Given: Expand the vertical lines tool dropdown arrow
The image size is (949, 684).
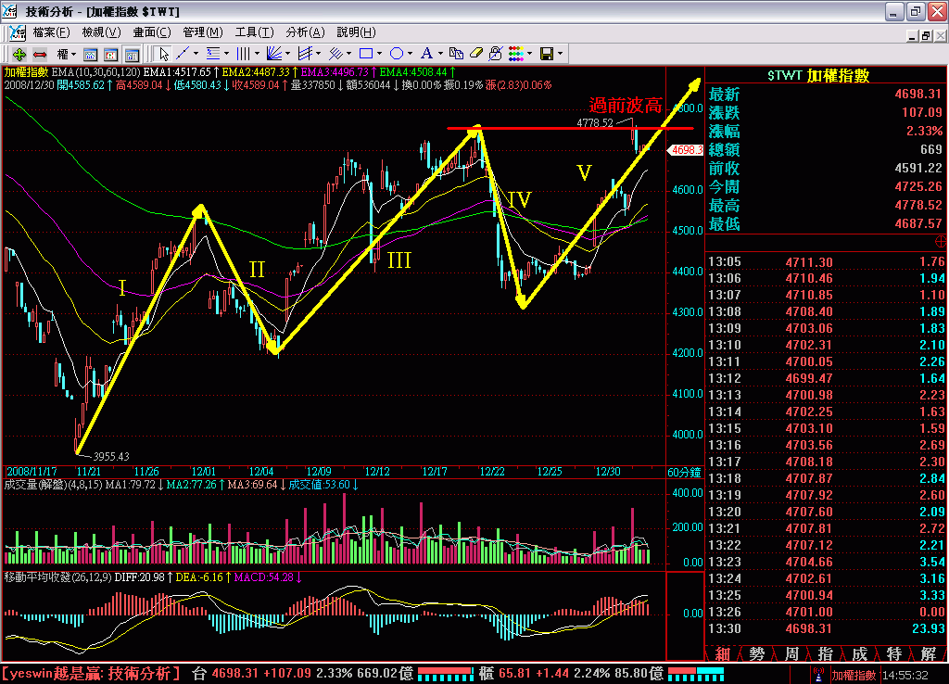Looking at the screenshot, I should 257,54.
